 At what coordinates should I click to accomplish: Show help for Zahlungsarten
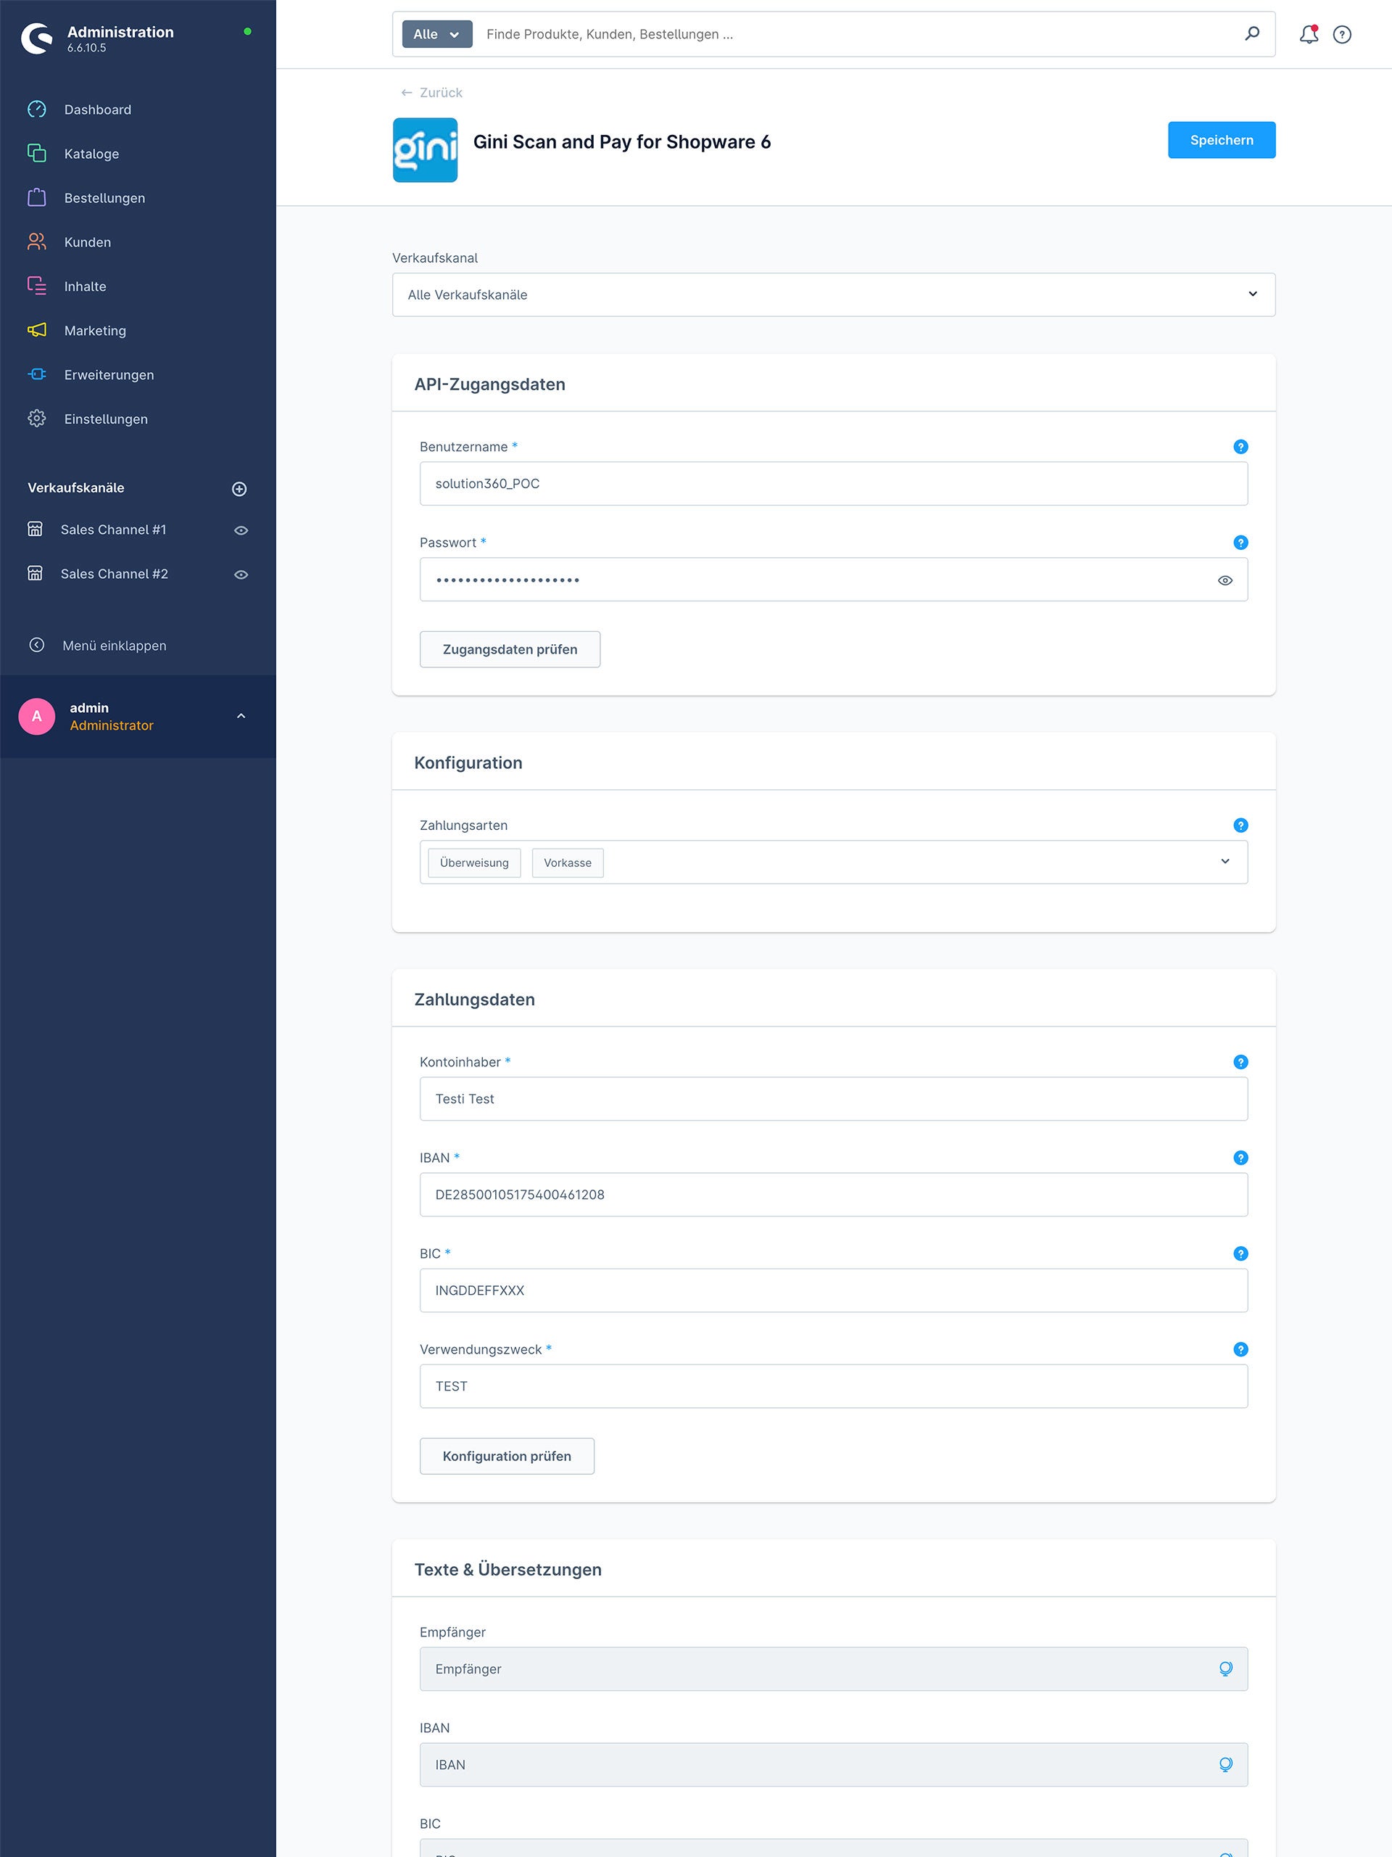pyautogui.click(x=1240, y=825)
